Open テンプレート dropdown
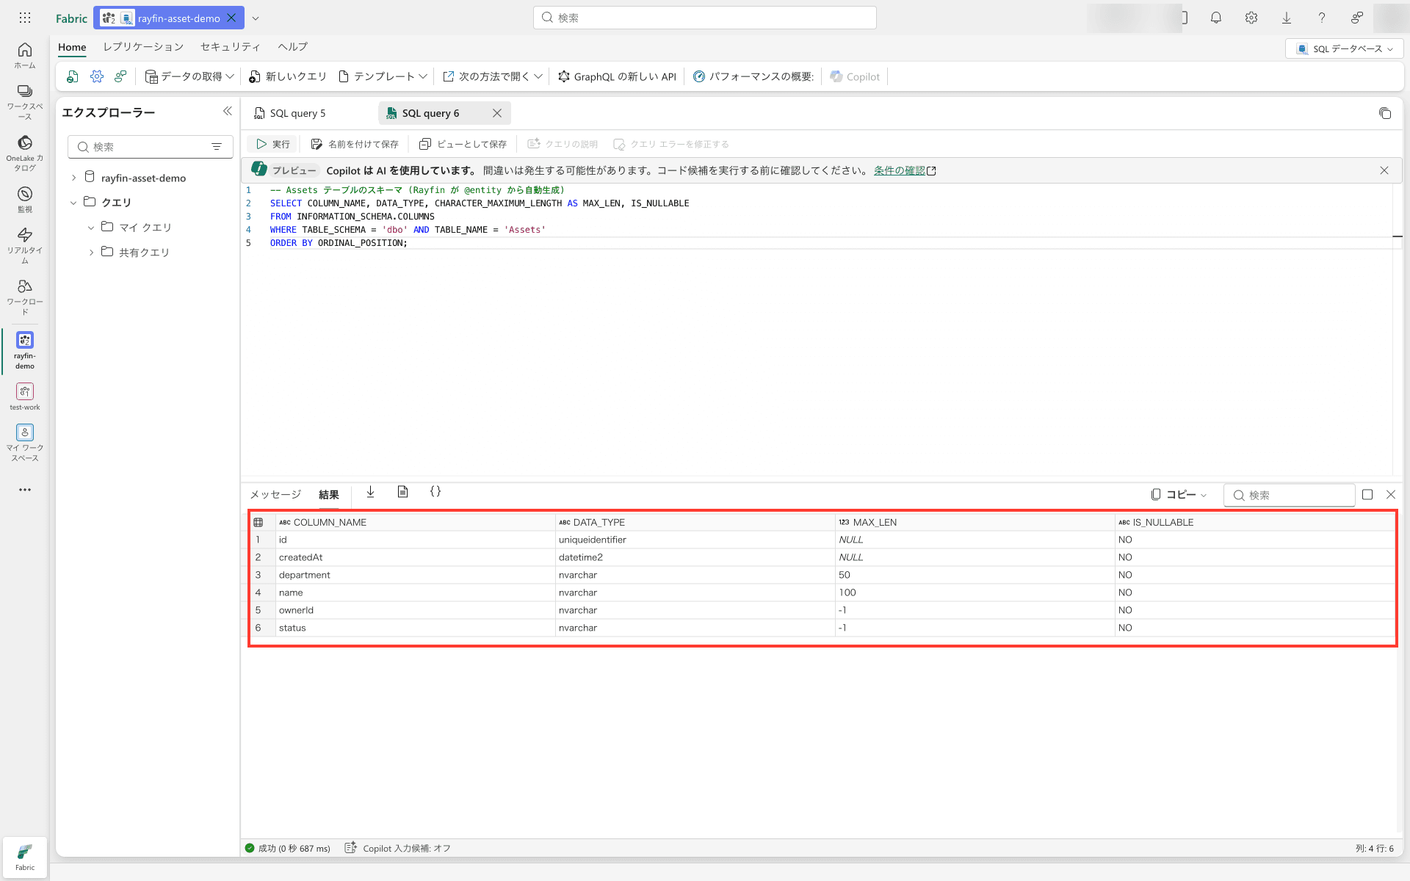 383,76
